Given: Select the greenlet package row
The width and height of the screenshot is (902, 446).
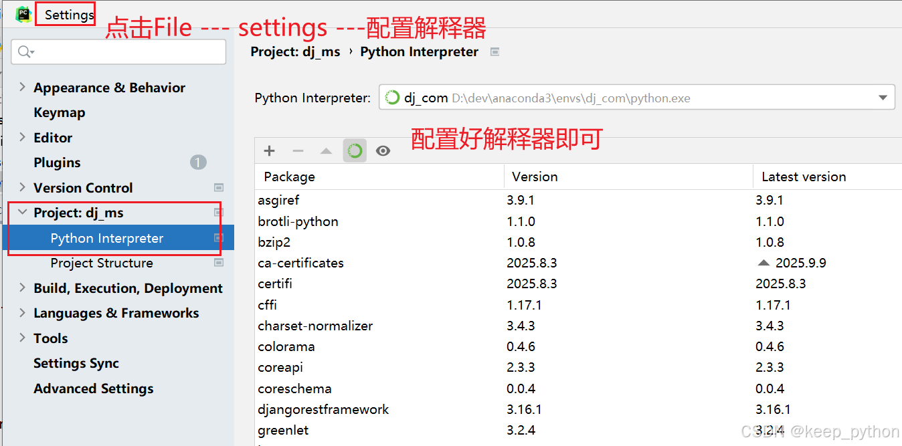Looking at the screenshot, I should point(578,430).
